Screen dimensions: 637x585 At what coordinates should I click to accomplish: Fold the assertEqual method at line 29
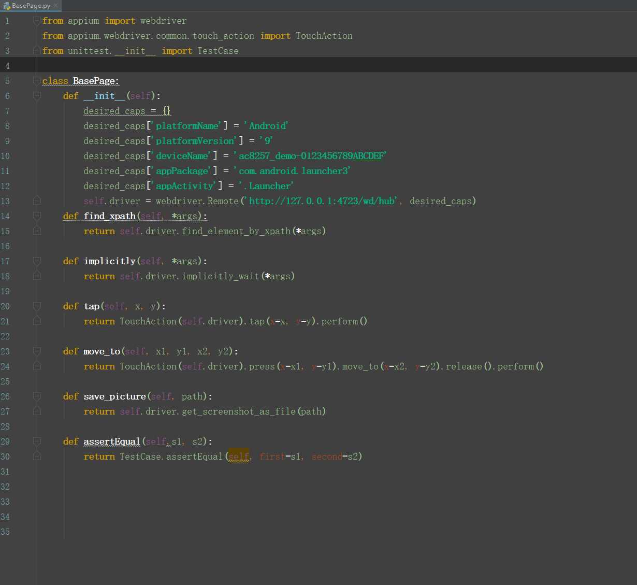pyautogui.click(x=37, y=441)
